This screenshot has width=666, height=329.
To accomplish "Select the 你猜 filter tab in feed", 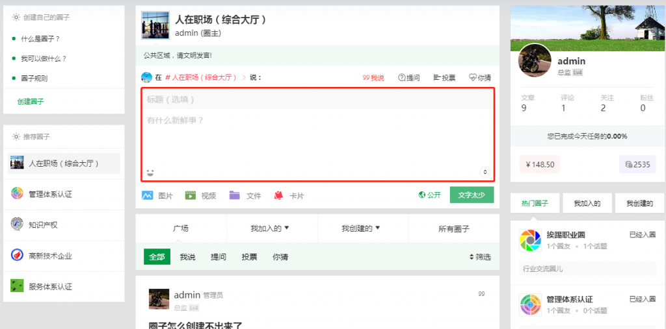I will (x=280, y=257).
